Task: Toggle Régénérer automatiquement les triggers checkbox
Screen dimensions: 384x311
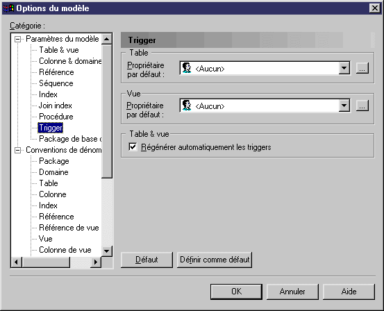Action: [133, 147]
